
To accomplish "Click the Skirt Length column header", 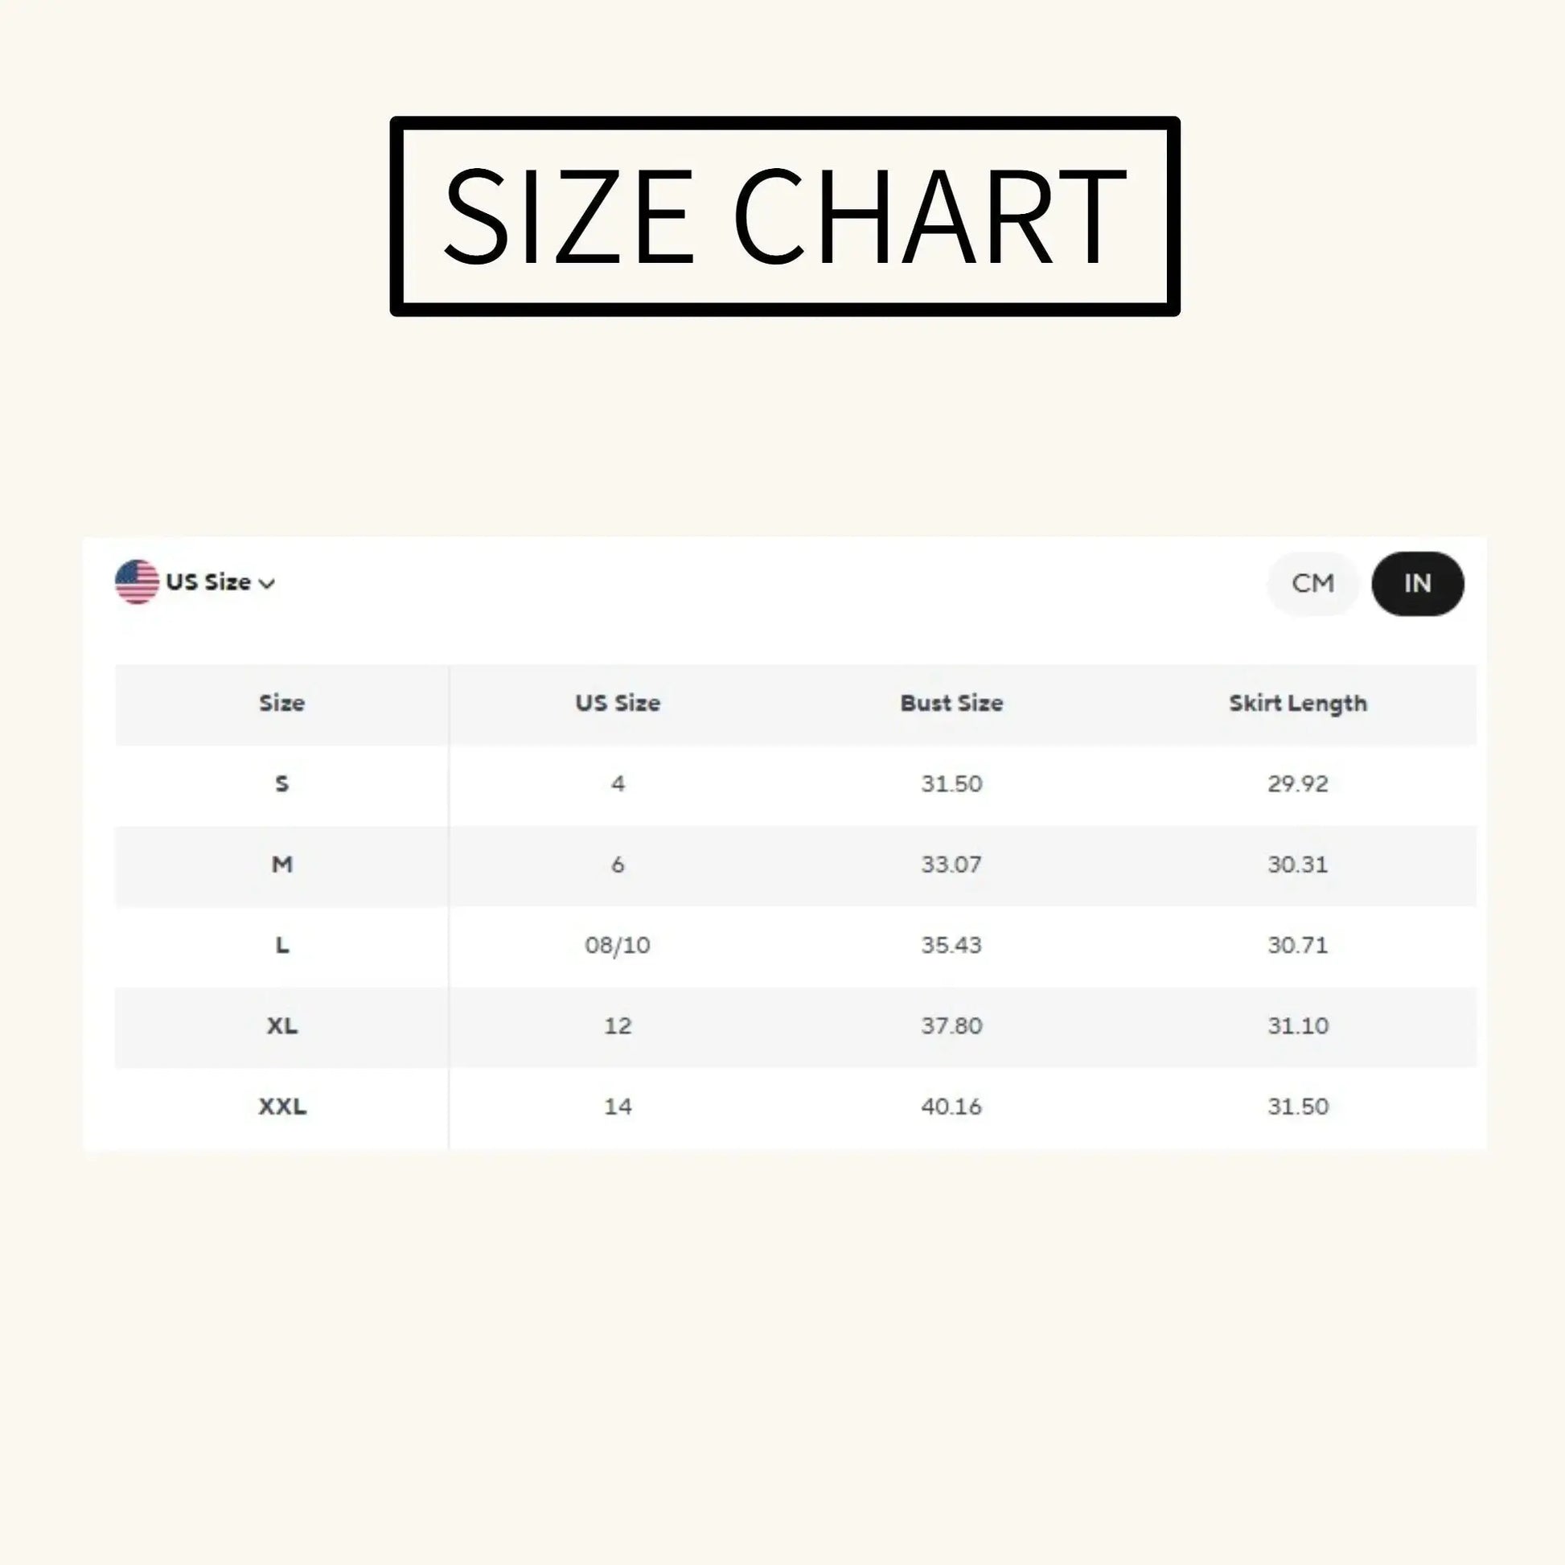I will click(x=1298, y=704).
